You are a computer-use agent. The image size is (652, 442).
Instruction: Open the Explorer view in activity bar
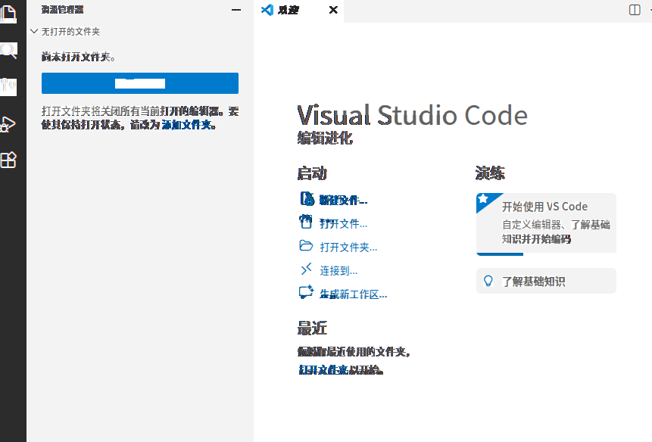click(x=8, y=14)
